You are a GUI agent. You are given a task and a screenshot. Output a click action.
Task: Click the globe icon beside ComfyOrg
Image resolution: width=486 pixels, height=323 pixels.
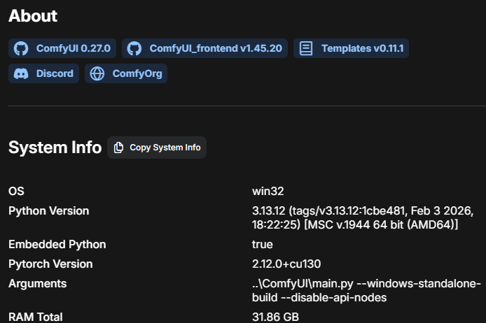[x=97, y=73]
